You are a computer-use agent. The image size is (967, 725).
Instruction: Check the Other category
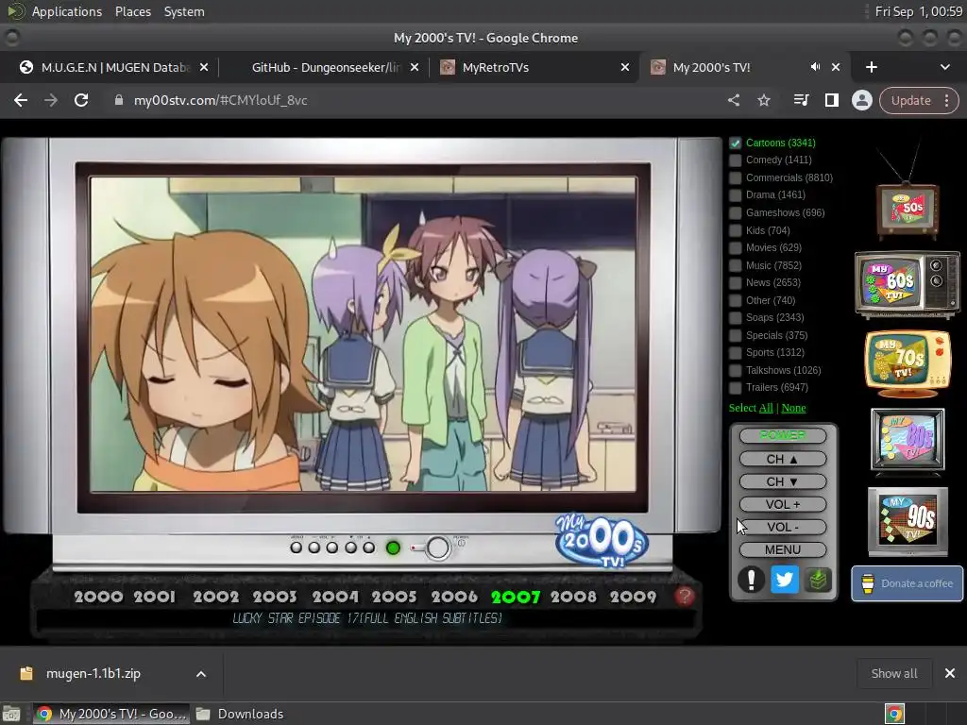[735, 301]
